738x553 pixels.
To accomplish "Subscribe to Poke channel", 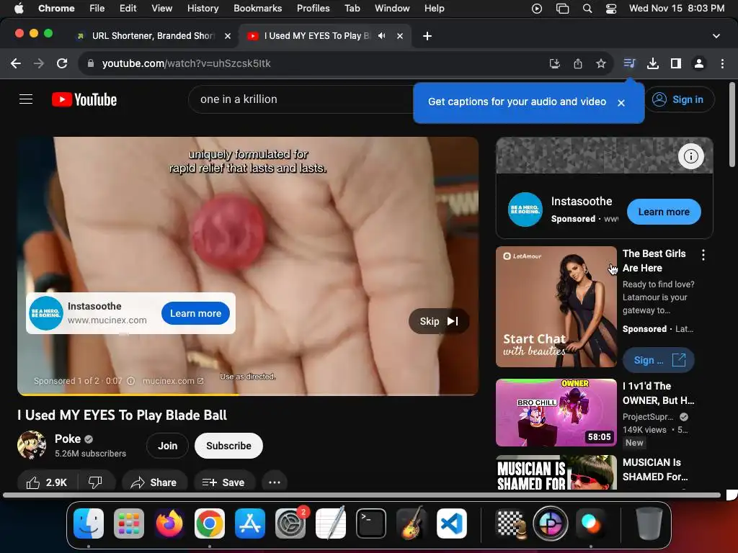I will (228, 446).
